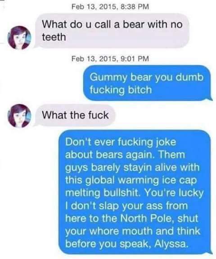Select the 'What do u call a bear' bubble
Viewport: 216px width, 259px height.
coord(112,31)
